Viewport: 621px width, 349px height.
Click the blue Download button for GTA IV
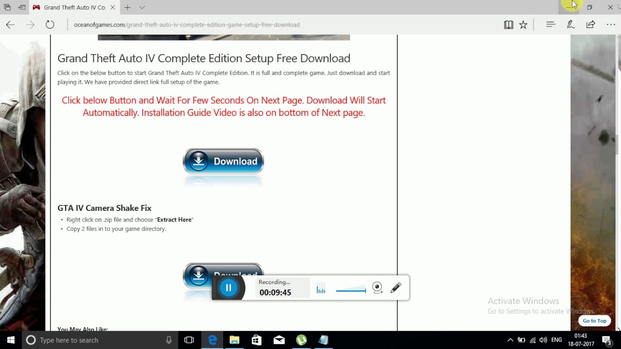click(223, 161)
